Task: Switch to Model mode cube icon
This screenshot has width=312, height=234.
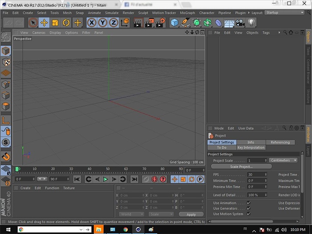Action: point(5,51)
